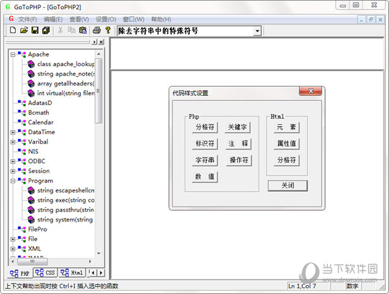Click the Html 元 素 button

[x=287, y=127]
